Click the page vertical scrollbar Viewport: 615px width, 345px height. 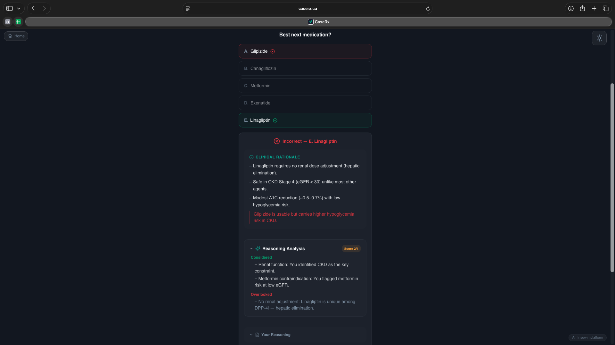point(612,178)
